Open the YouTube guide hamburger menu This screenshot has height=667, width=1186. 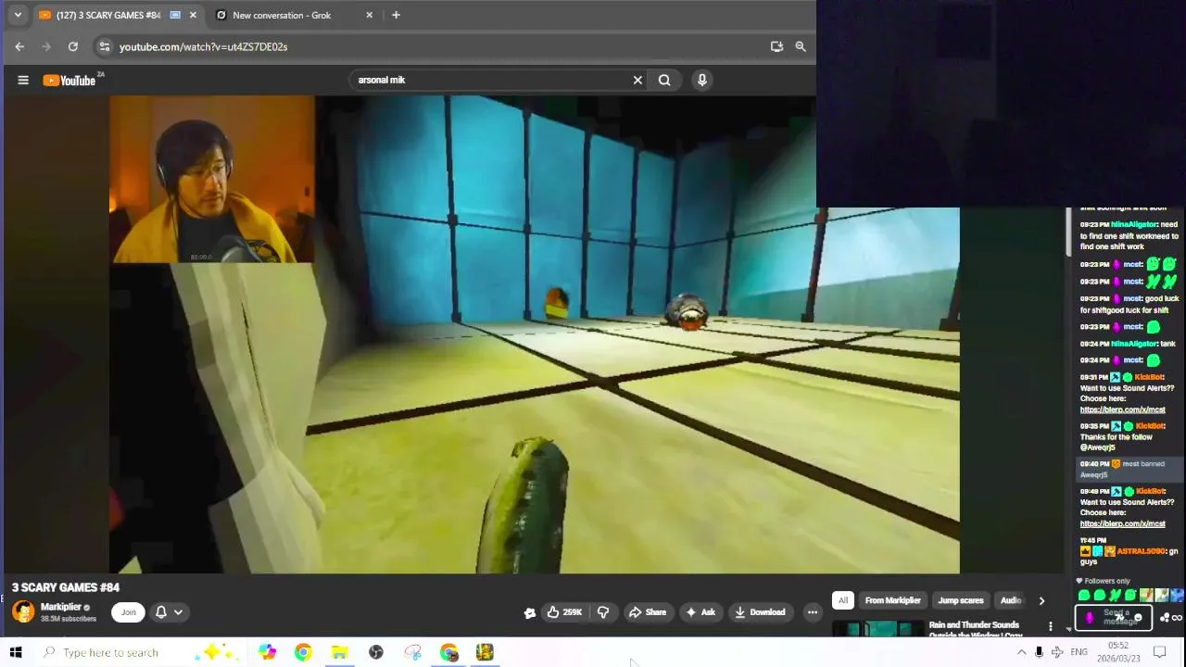pos(23,81)
